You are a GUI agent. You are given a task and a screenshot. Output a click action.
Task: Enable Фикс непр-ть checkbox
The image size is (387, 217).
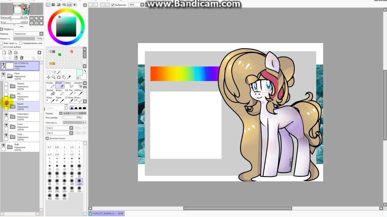[x=2, y=43]
